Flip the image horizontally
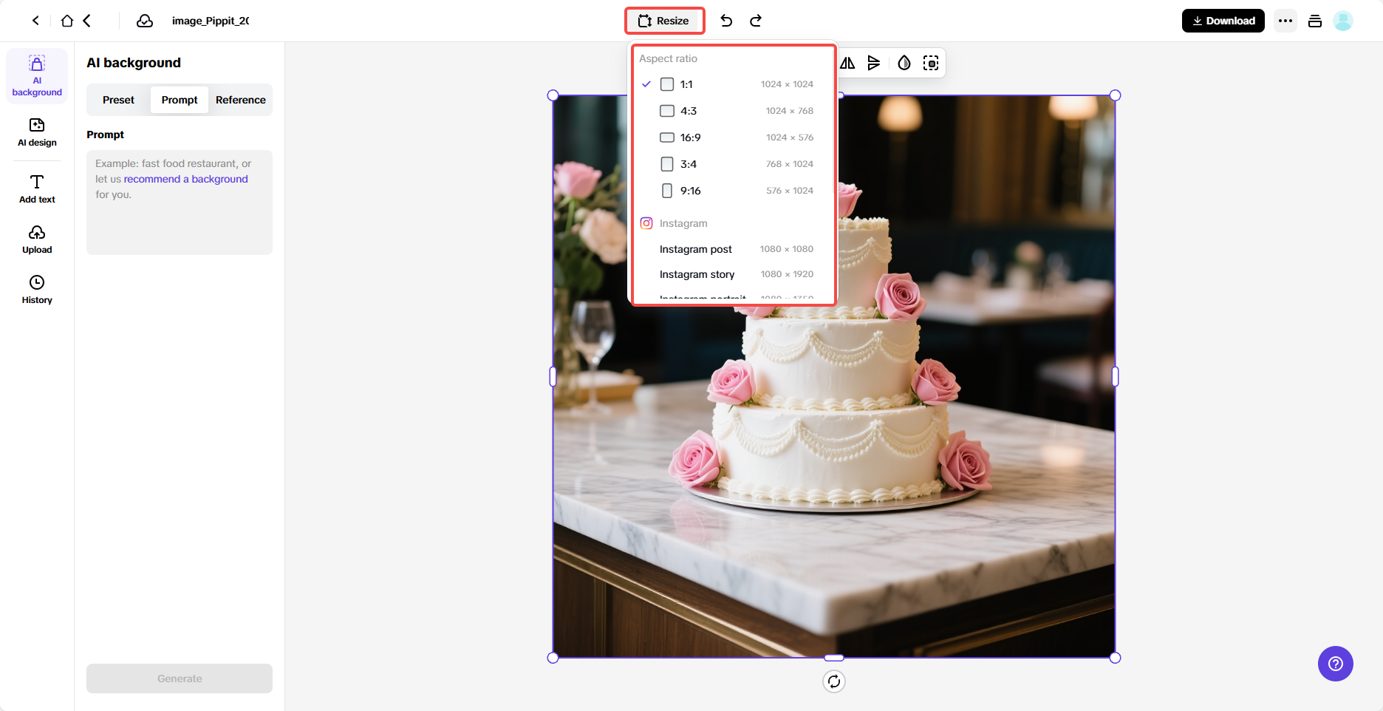The image size is (1383, 711). point(847,63)
